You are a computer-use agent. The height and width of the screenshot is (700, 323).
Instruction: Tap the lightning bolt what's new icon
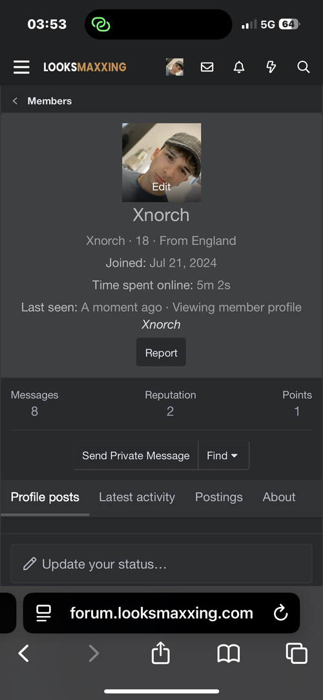click(271, 67)
